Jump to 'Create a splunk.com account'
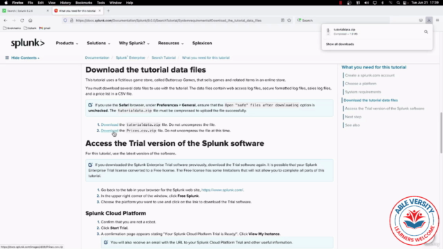 (370, 75)
